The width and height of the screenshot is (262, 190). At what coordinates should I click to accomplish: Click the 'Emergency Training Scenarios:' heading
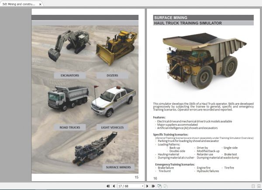175,164
